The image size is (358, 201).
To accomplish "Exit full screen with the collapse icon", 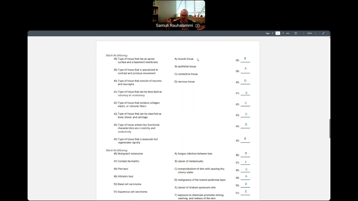I will point(323,33).
